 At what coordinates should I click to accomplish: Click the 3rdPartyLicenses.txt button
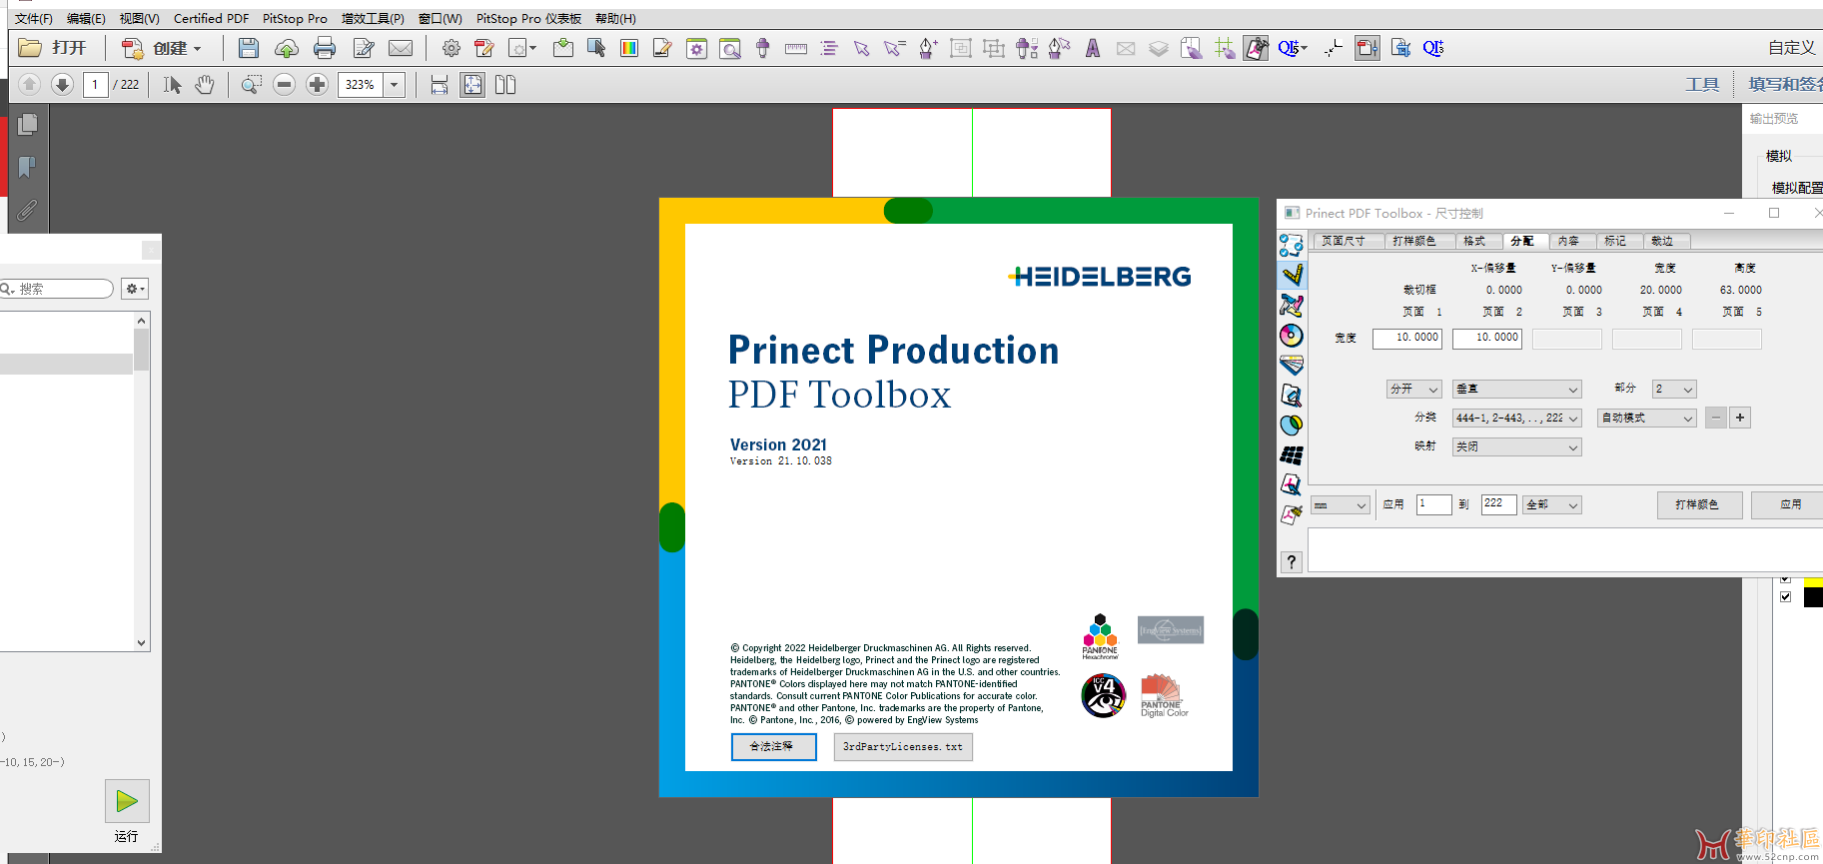(903, 747)
